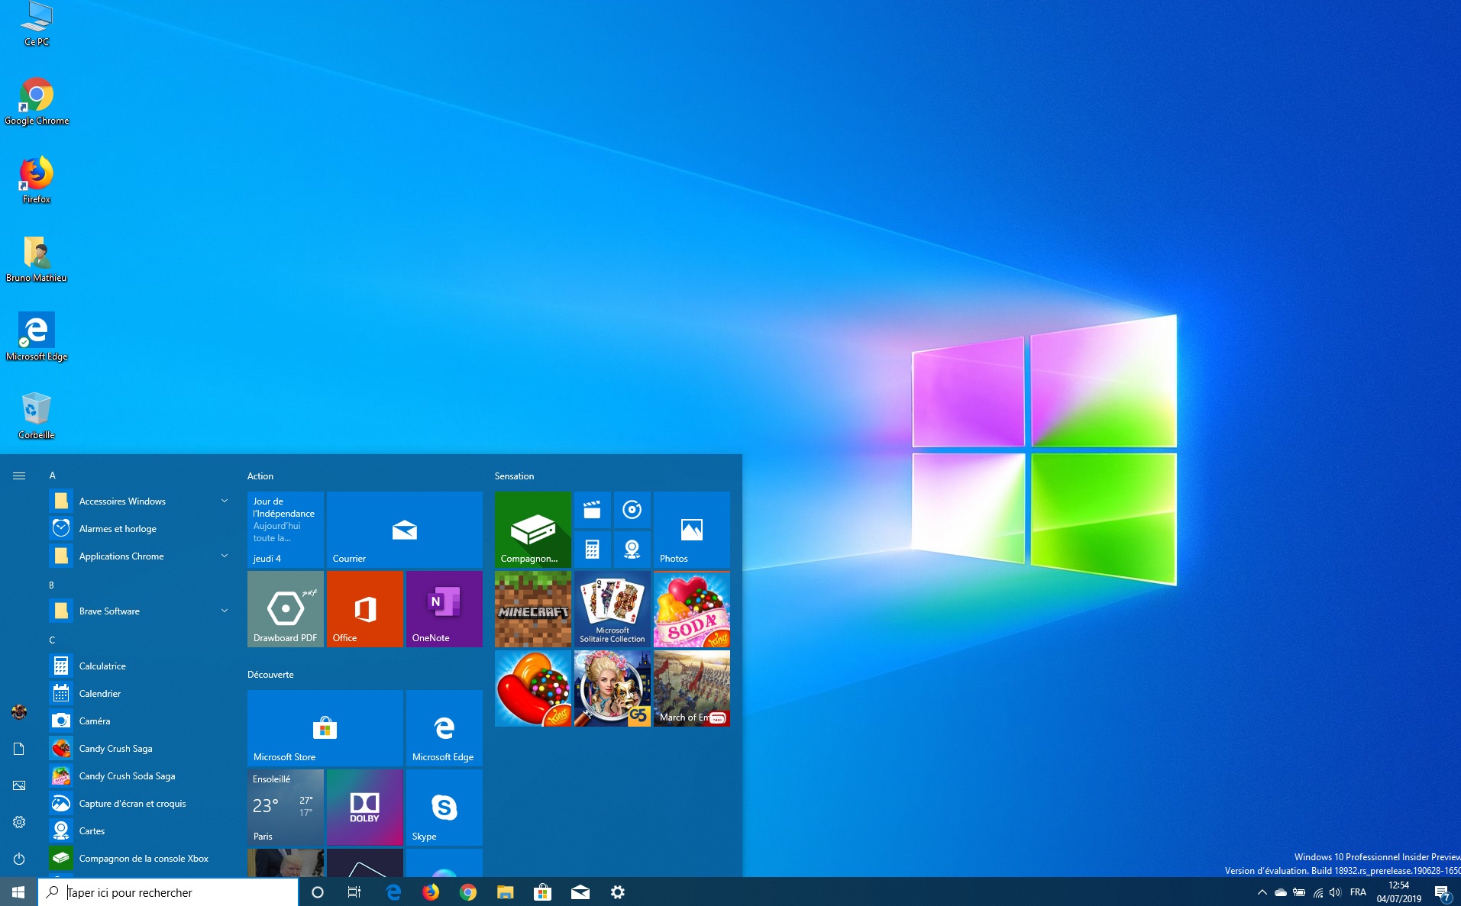This screenshot has width=1461, height=906.
Task: Launch the Candy Crush Saga tile
Action: pyautogui.click(x=533, y=688)
